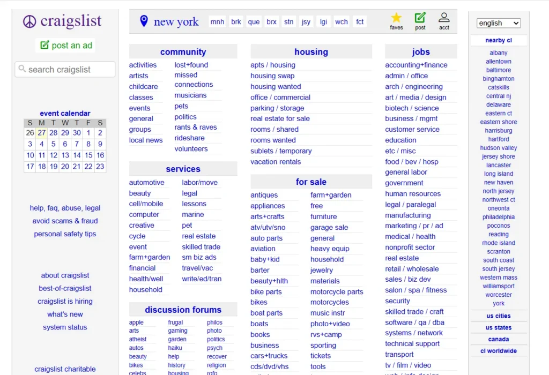Viewport: 549px width, 375px height.
Task: Open food / bev / hosp jobs
Action: 412,162
